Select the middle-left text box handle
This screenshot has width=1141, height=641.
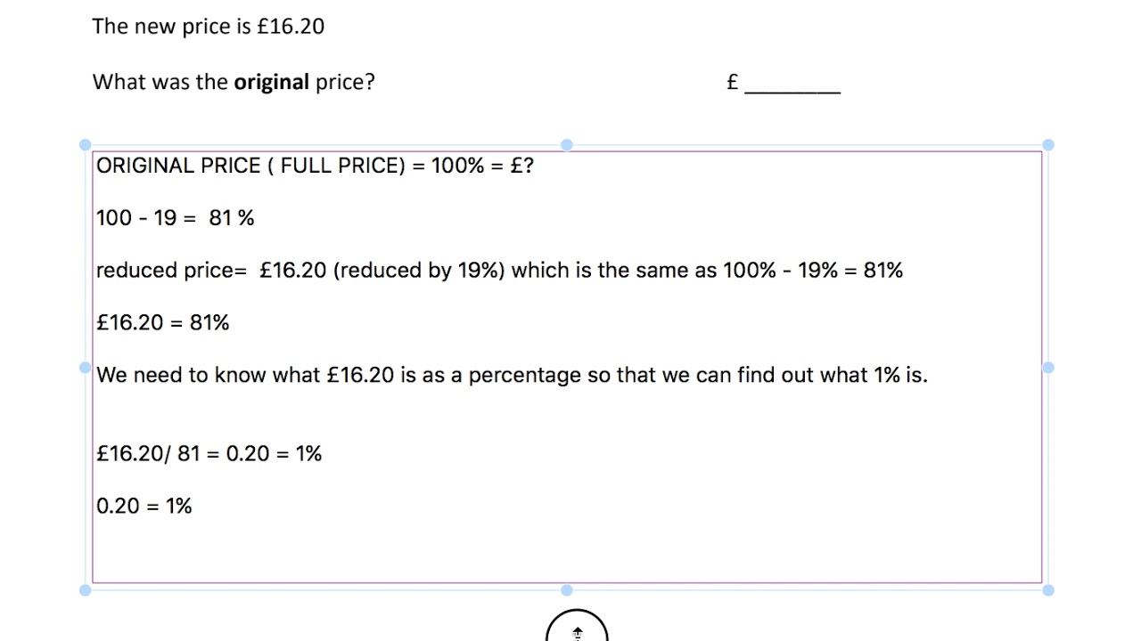point(85,367)
